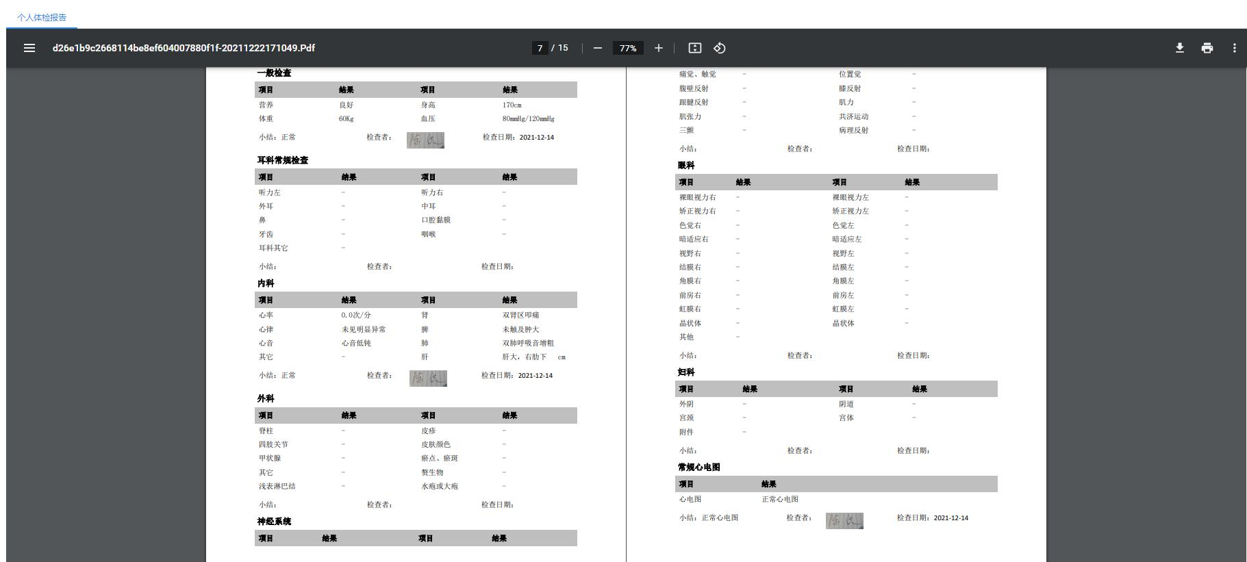Zoom in with the plus icon

pos(659,48)
